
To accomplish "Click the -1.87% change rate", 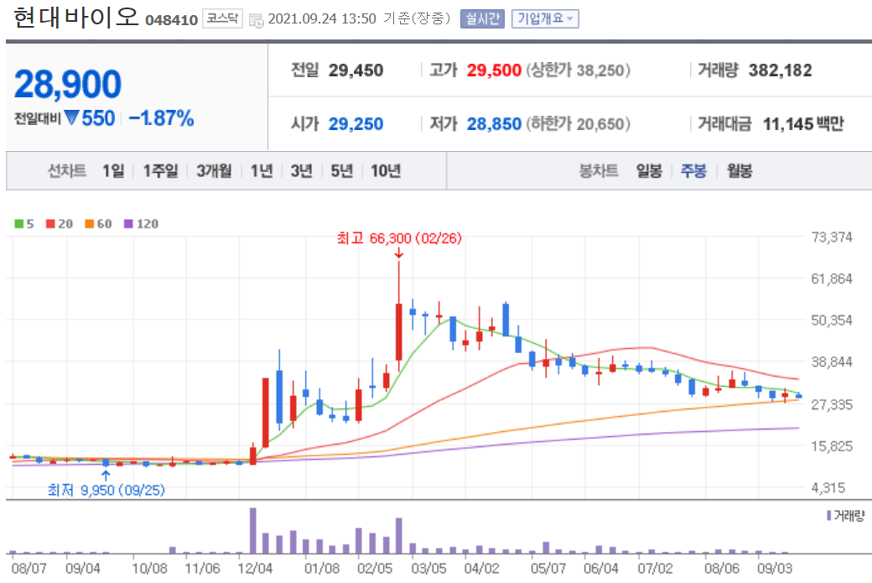I will coord(161,118).
